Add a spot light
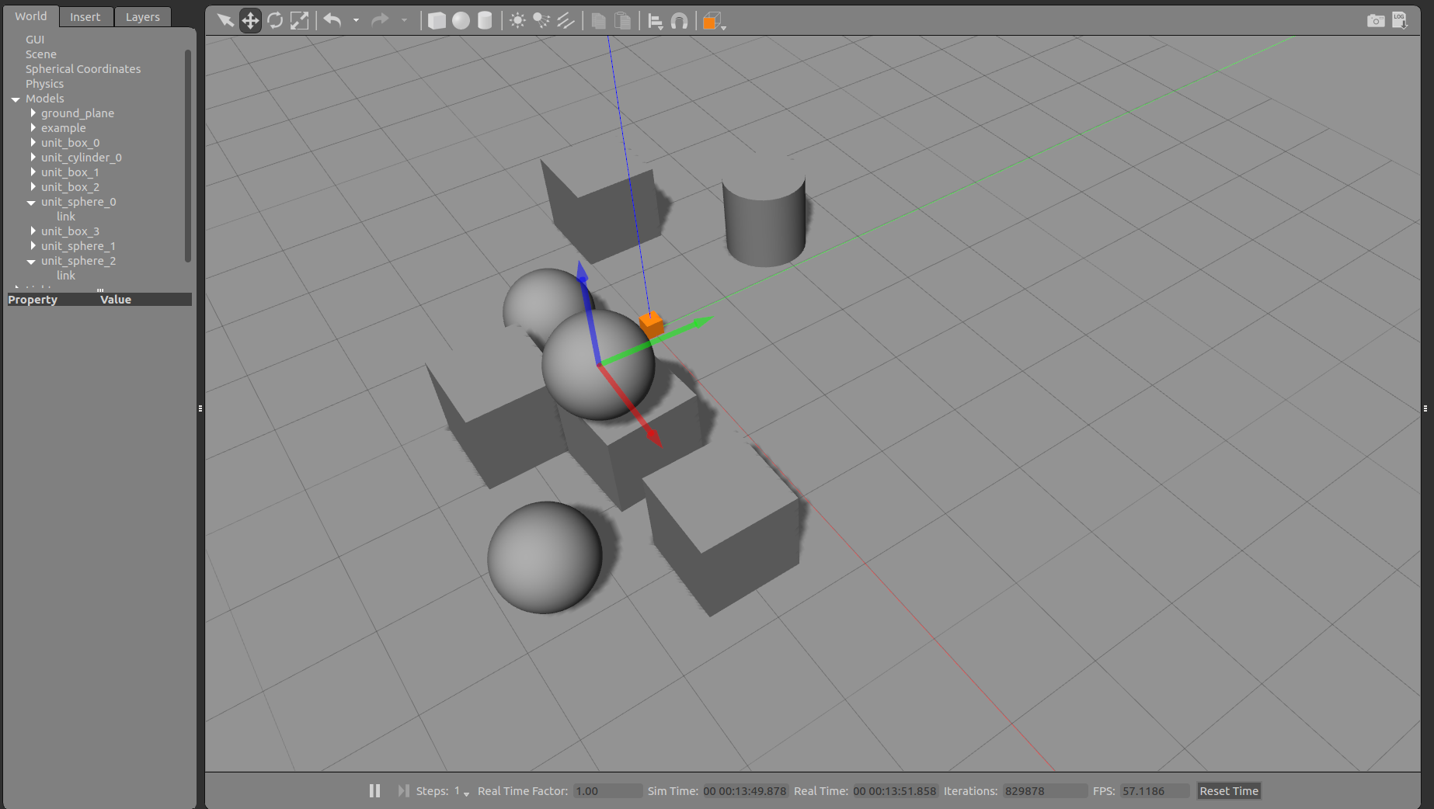The width and height of the screenshot is (1434, 809). click(541, 20)
